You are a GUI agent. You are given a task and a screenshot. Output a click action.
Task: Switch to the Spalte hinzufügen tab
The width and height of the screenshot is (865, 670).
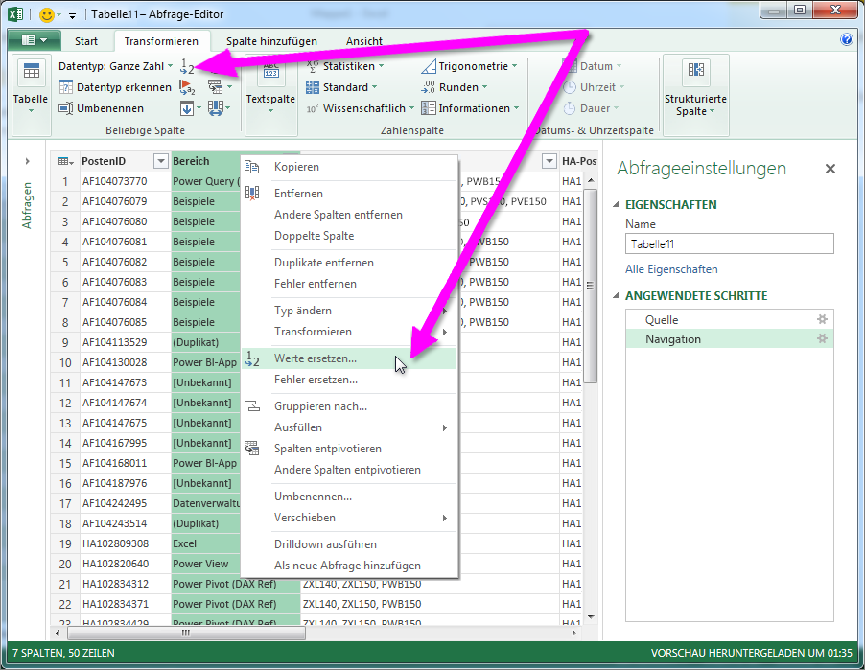[271, 41]
